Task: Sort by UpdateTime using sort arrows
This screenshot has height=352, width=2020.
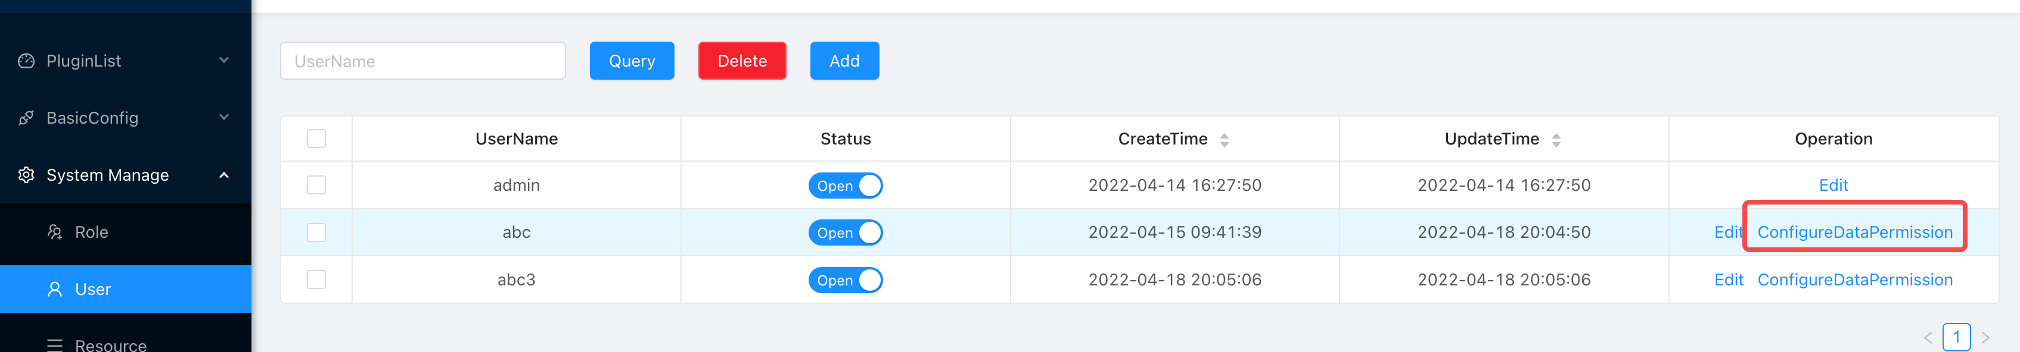Action: [1556, 140]
